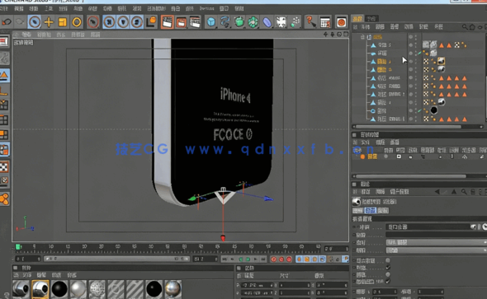This screenshot has height=299, width=487.
Task: Select the last chrome reflective material sphere
Action: (x=173, y=289)
